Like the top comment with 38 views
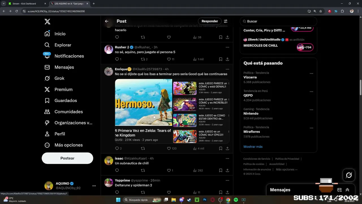The image size is (362, 204). (x=169, y=37)
